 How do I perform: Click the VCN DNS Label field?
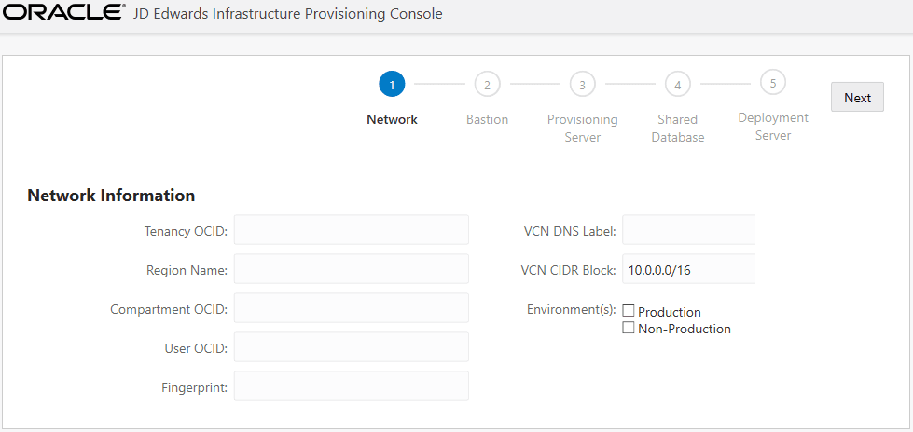tap(689, 229)
